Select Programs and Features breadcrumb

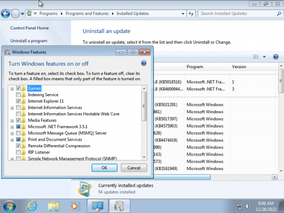click(87, 13)
